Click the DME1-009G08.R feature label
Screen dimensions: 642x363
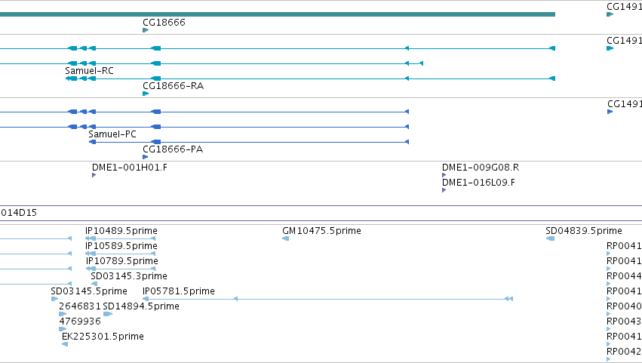click(x=481, y=167)
